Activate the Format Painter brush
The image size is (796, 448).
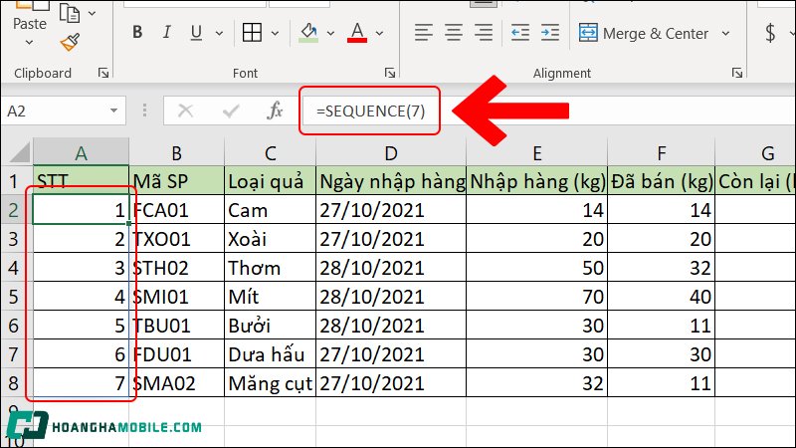70,42
